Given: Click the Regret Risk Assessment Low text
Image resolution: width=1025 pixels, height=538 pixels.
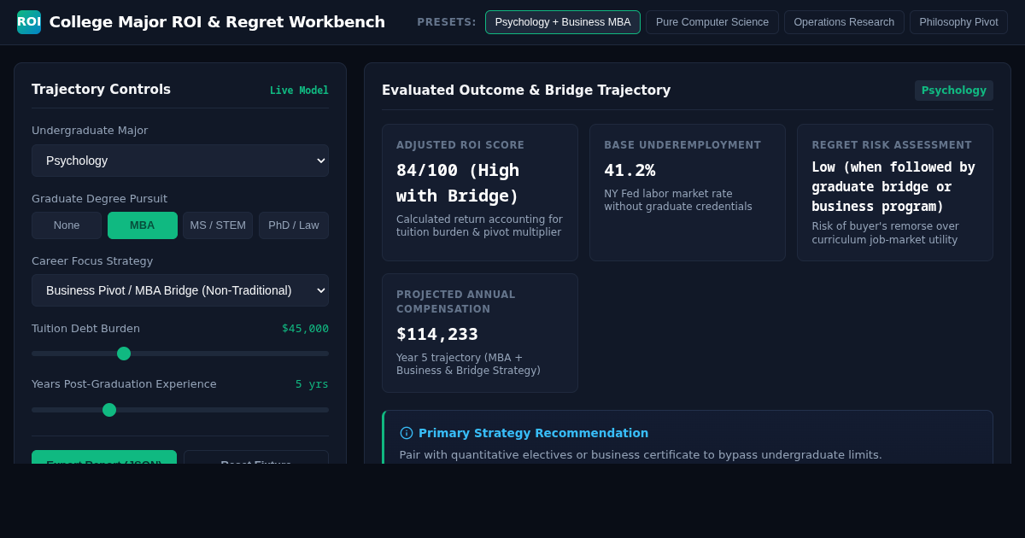Looking at the screenshot, I should click(x=893, y=186).
